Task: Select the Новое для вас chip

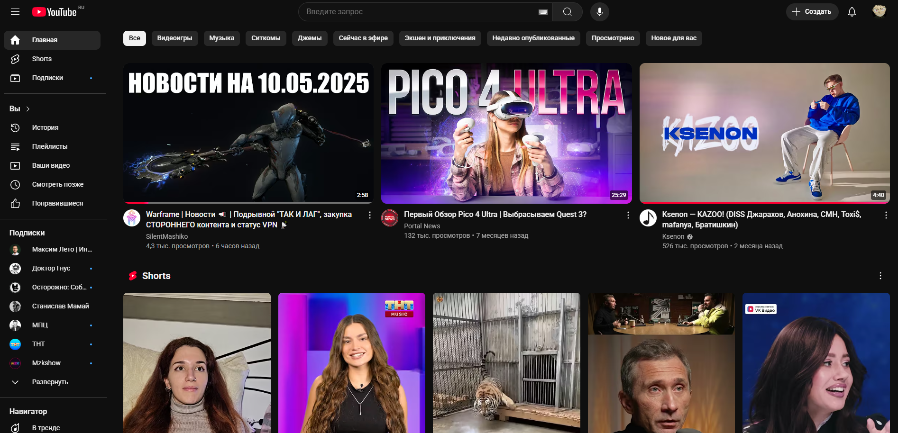Action: (x=674, y=38)
